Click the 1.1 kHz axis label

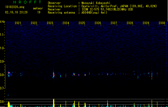click(2, 35)
